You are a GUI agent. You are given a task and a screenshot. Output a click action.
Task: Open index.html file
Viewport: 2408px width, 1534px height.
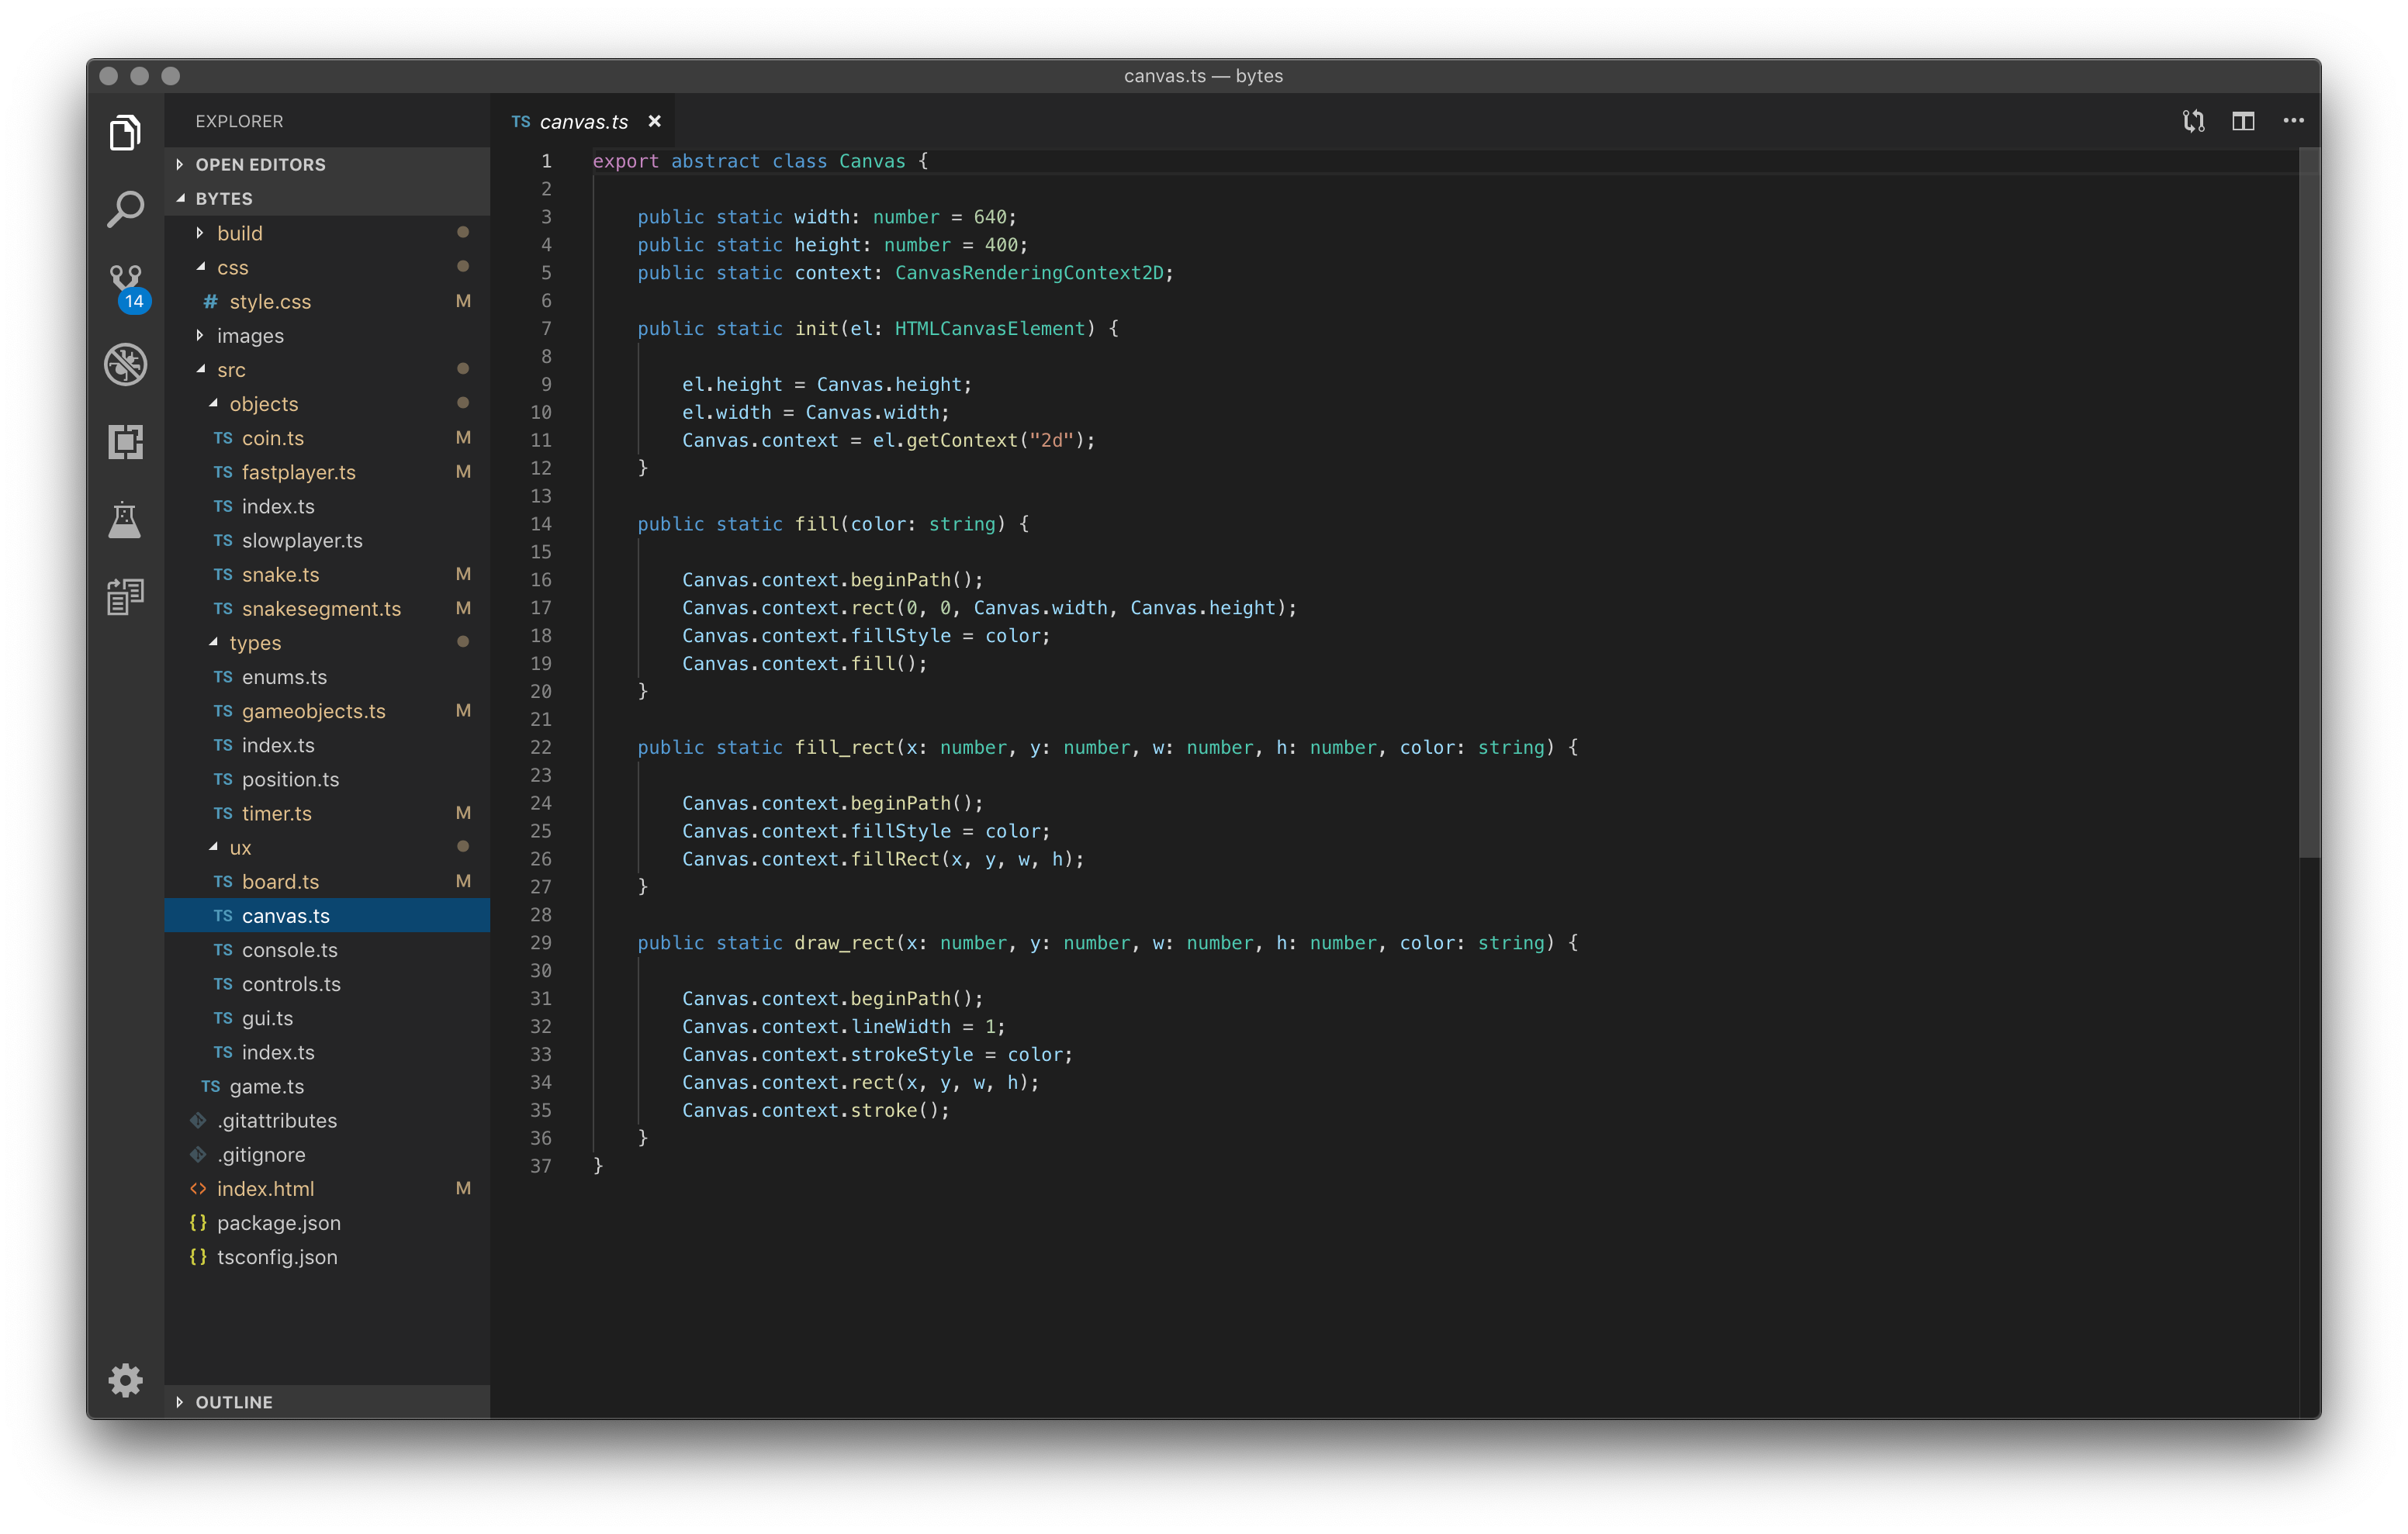click(328, 1188)
